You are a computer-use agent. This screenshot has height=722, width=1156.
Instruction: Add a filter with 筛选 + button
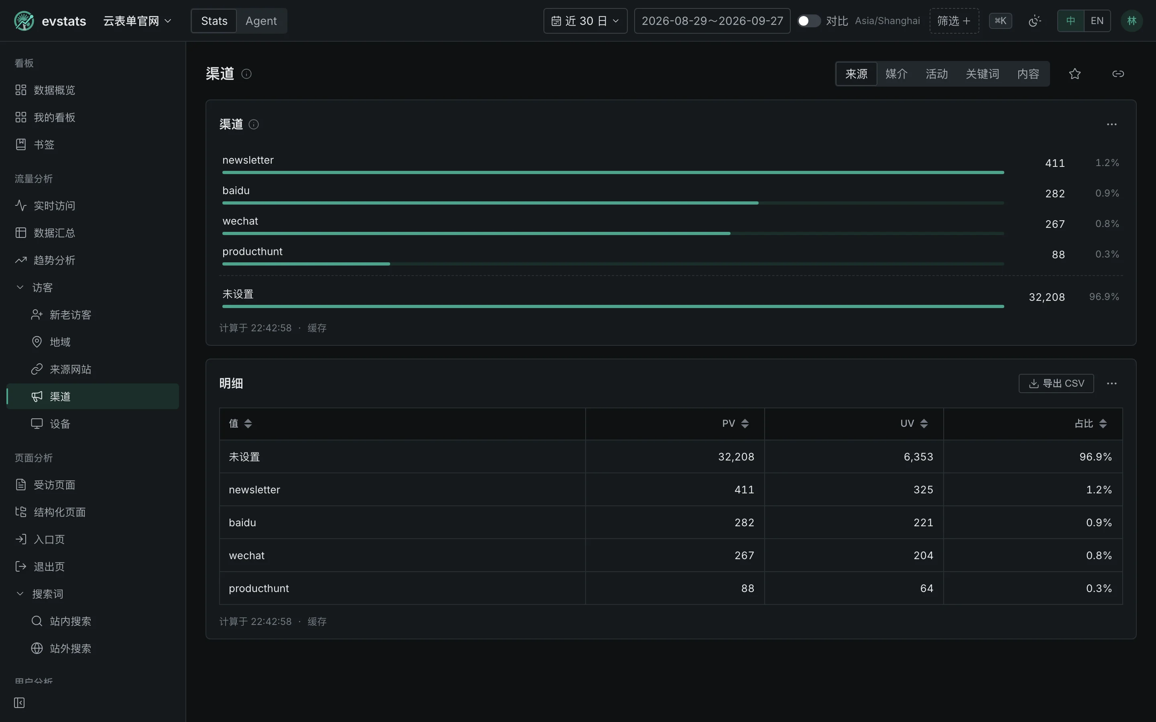[954, 21]
